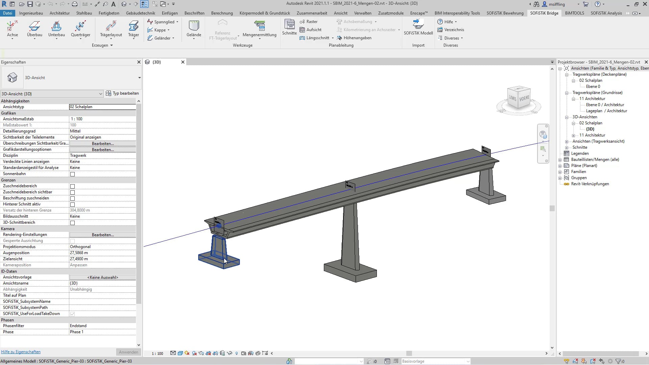Open Hilfe zu Eigenschaften link
Viewport: 649px width, 365px height.
click(21, 352)
